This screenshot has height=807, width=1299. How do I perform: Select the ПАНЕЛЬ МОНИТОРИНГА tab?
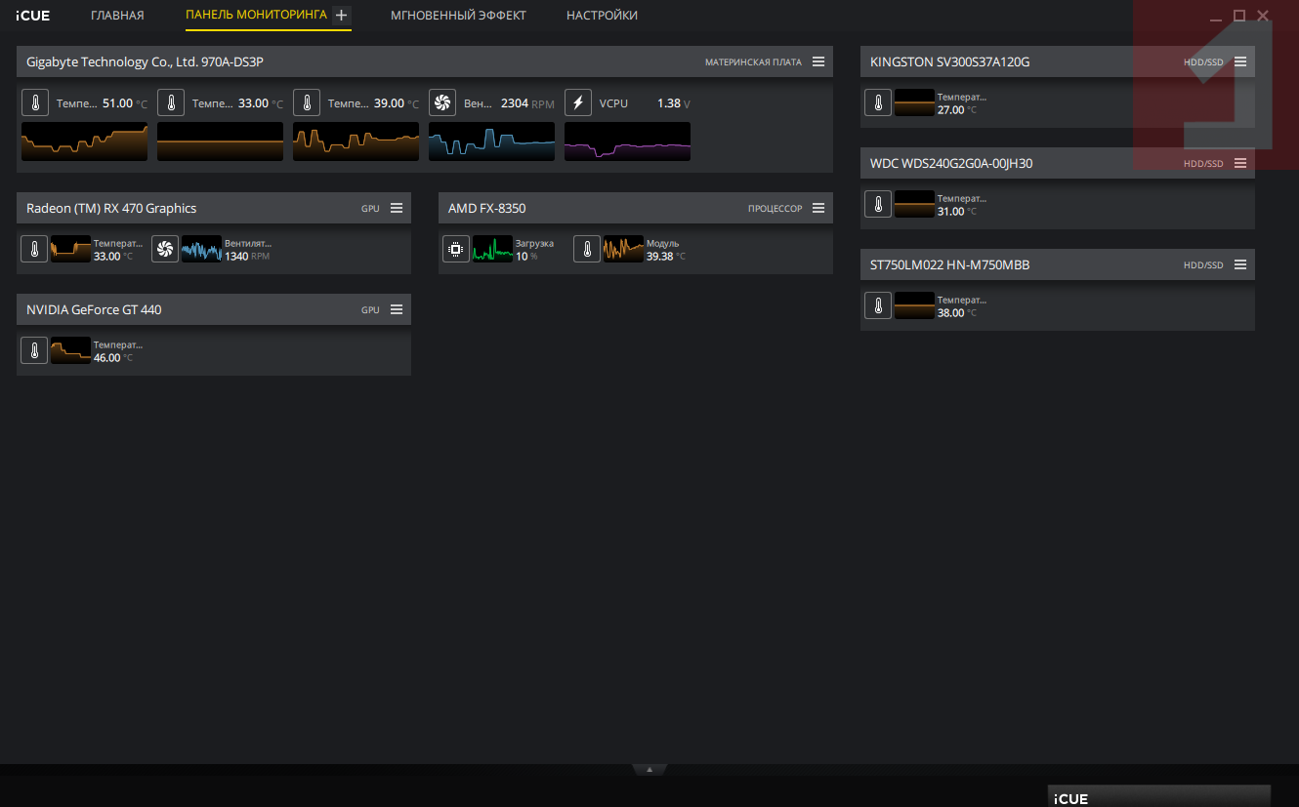[256, 16]
